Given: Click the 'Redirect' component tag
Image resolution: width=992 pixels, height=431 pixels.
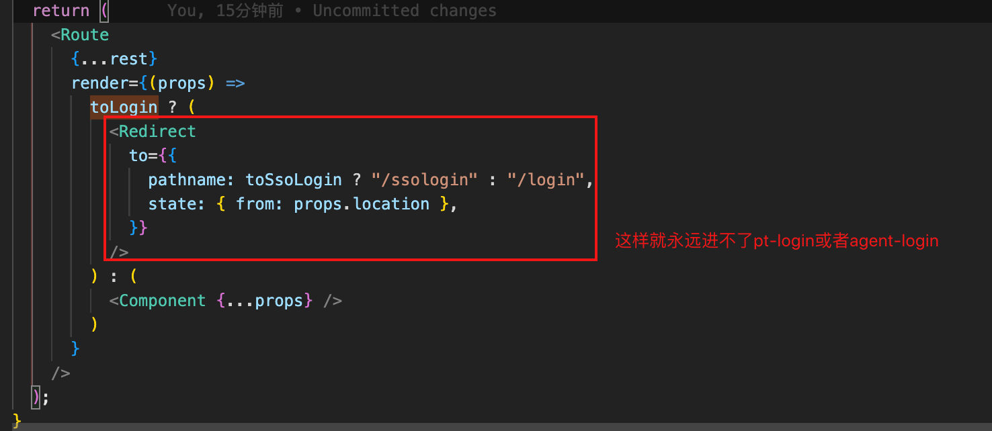Looking at the screenshot, I should tap(157, 132).
